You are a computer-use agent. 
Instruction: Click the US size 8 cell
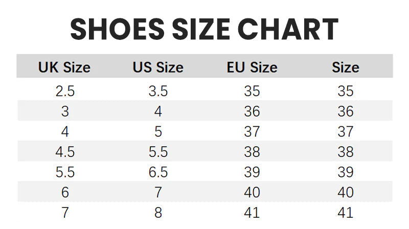coord(158,213)
